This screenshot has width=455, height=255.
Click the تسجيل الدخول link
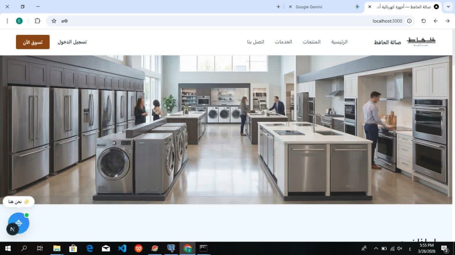pos(72,42)
